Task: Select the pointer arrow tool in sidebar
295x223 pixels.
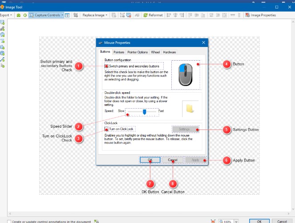Action: (3, 65)
